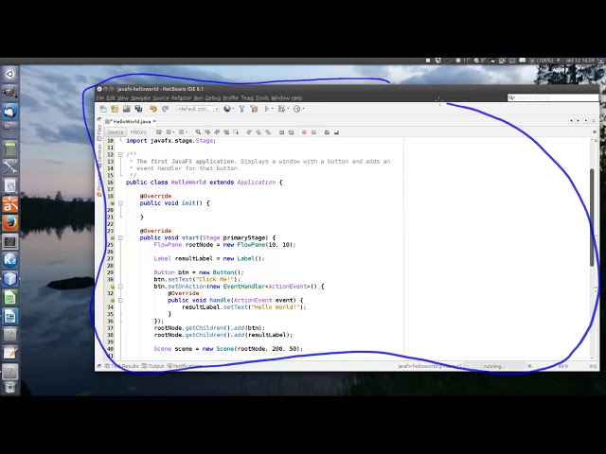Toggle Rectangular Selection in editor toolbar
This screenshot has width=606, height=454.
[x=236, y=132]
